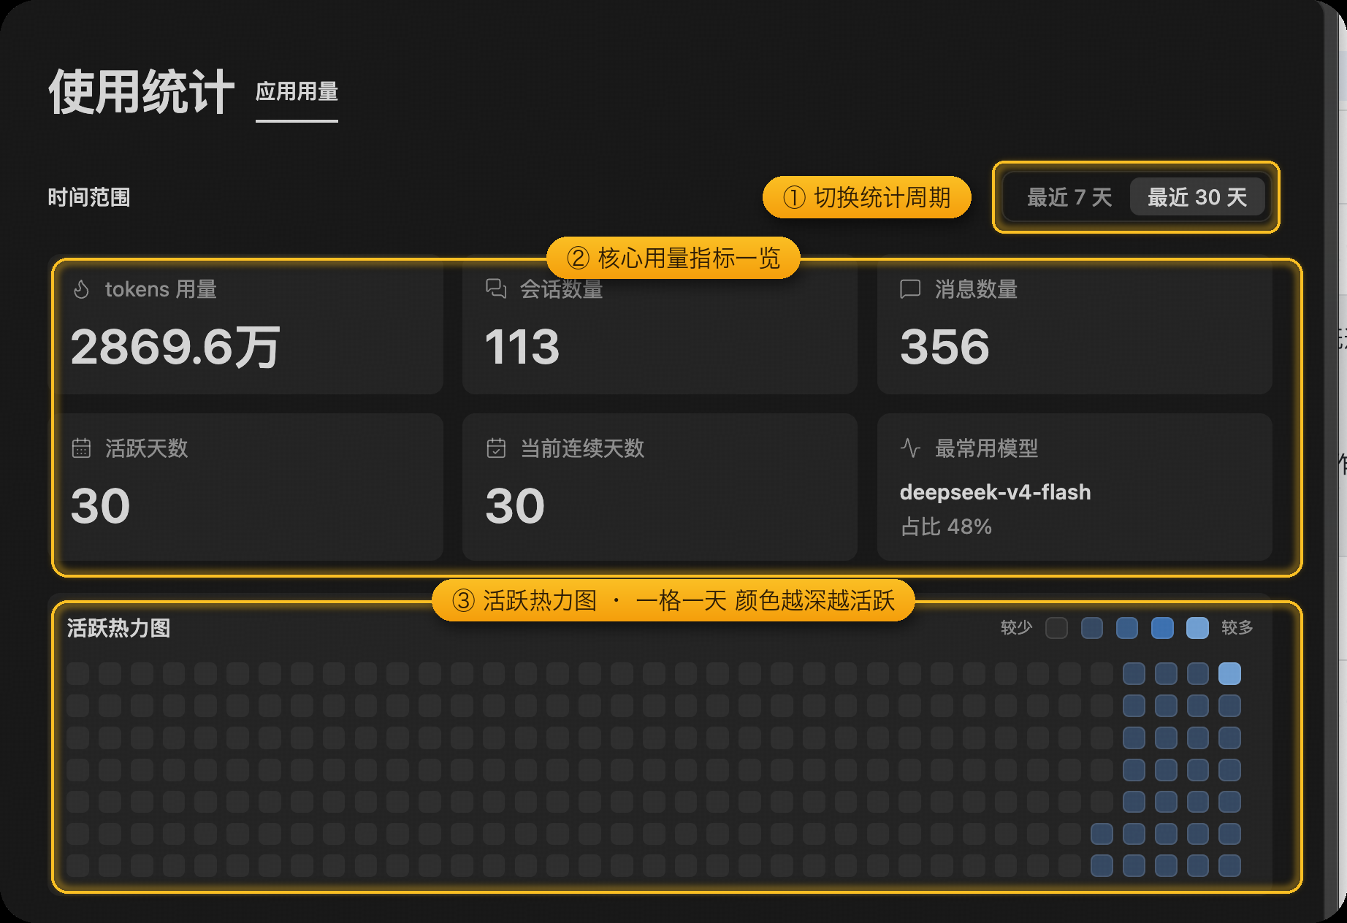Click the activity pulse icon beside 最常用模型
The width and height of the screenshot is (1347, 923).
(x=910, y=448)
